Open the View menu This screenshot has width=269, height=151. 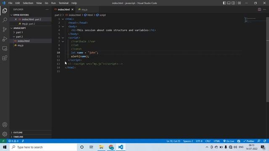pyautogui.click(x=39, y=3)
